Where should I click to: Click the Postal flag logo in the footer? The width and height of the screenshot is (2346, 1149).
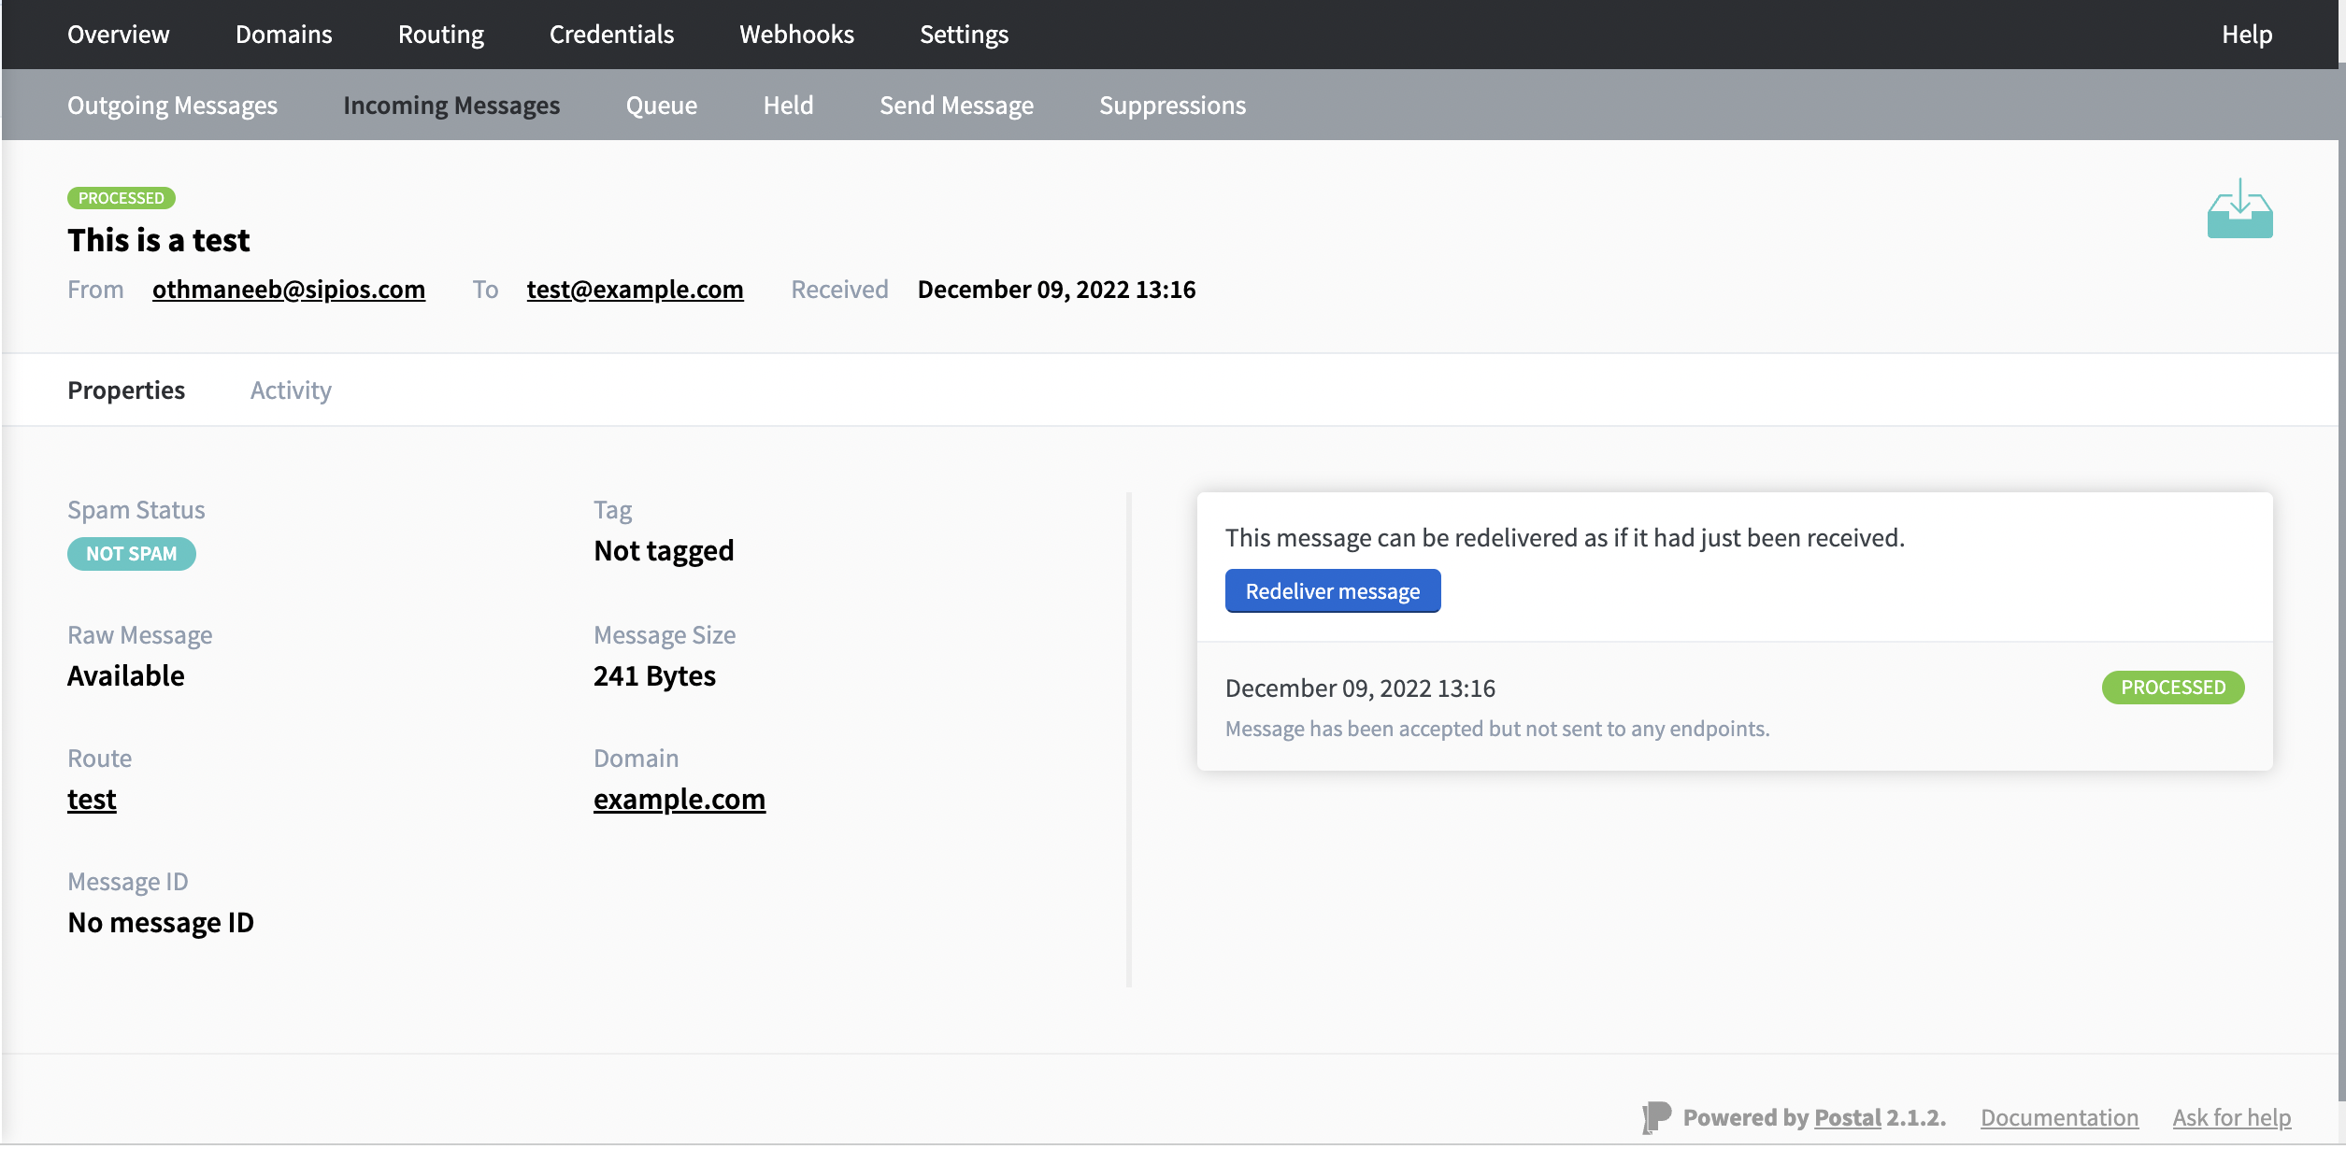click(x=1654, y=1116)
